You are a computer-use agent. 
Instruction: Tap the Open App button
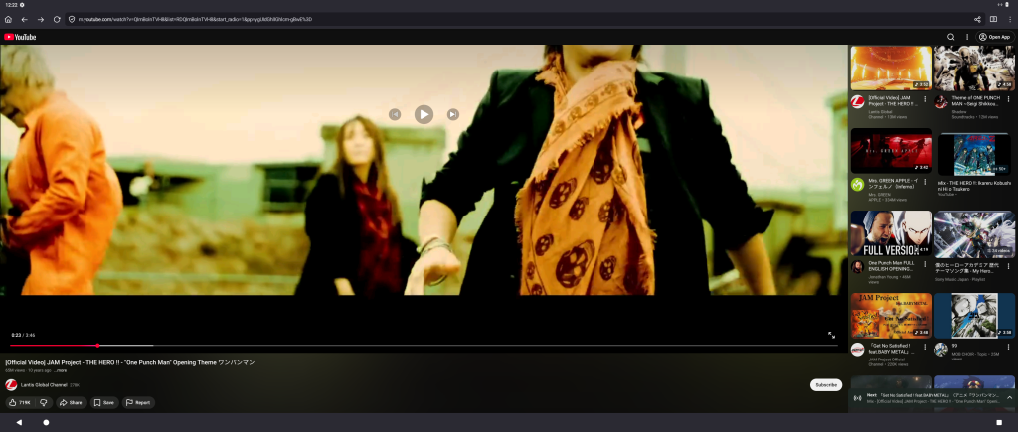click(994, 37)
